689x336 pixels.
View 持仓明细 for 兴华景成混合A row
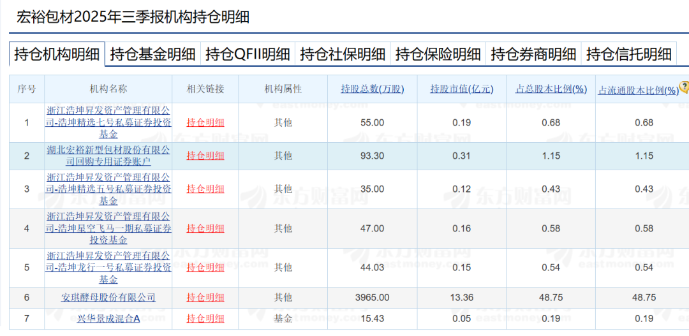pyautogui.click(x=205, y=318)
